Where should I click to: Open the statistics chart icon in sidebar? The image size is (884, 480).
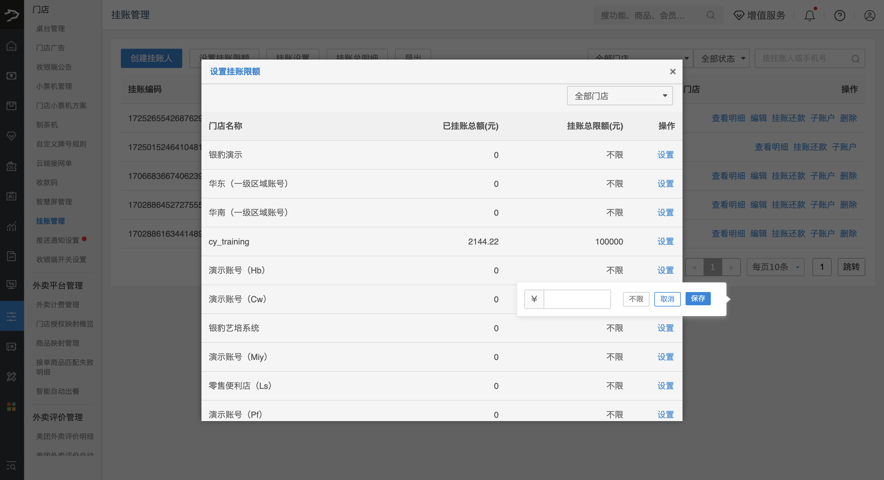[x=11, y=226]
